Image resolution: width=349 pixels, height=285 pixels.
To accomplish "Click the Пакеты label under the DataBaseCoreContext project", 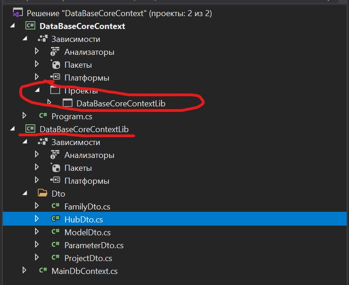I will click(78, 65).
